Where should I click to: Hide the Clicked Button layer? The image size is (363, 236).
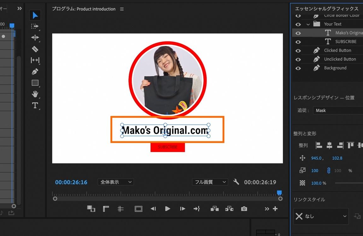pos(298,51)
